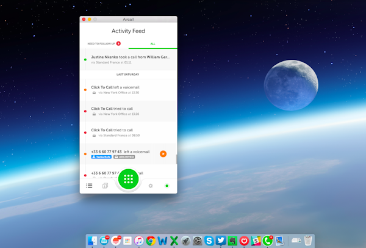366x248 pixels.
Task: Click the Aircall feed scrollbar thumb
Action: click(176, 159)
